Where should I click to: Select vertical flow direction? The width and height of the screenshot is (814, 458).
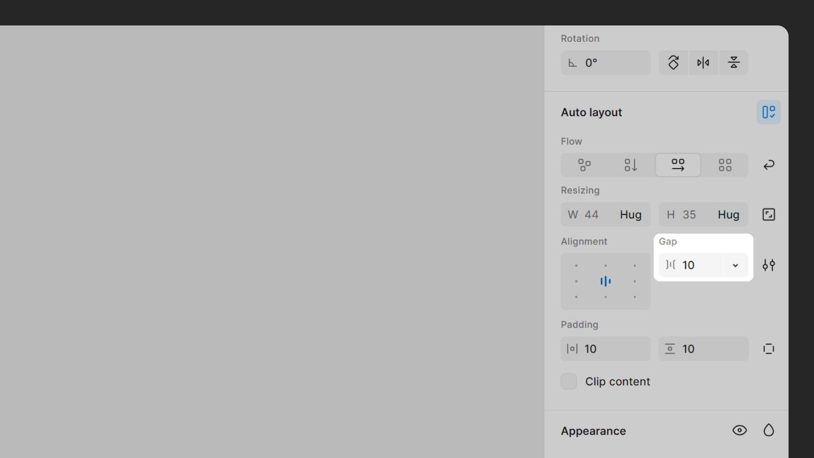(x=631, y=165)
